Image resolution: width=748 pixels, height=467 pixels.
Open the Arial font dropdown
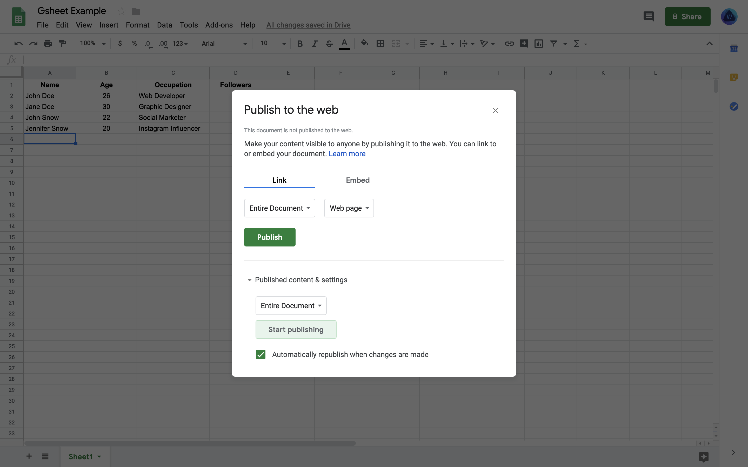tap(224, 44)
